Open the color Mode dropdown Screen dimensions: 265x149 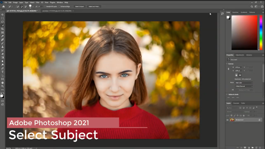click(244, 83)
